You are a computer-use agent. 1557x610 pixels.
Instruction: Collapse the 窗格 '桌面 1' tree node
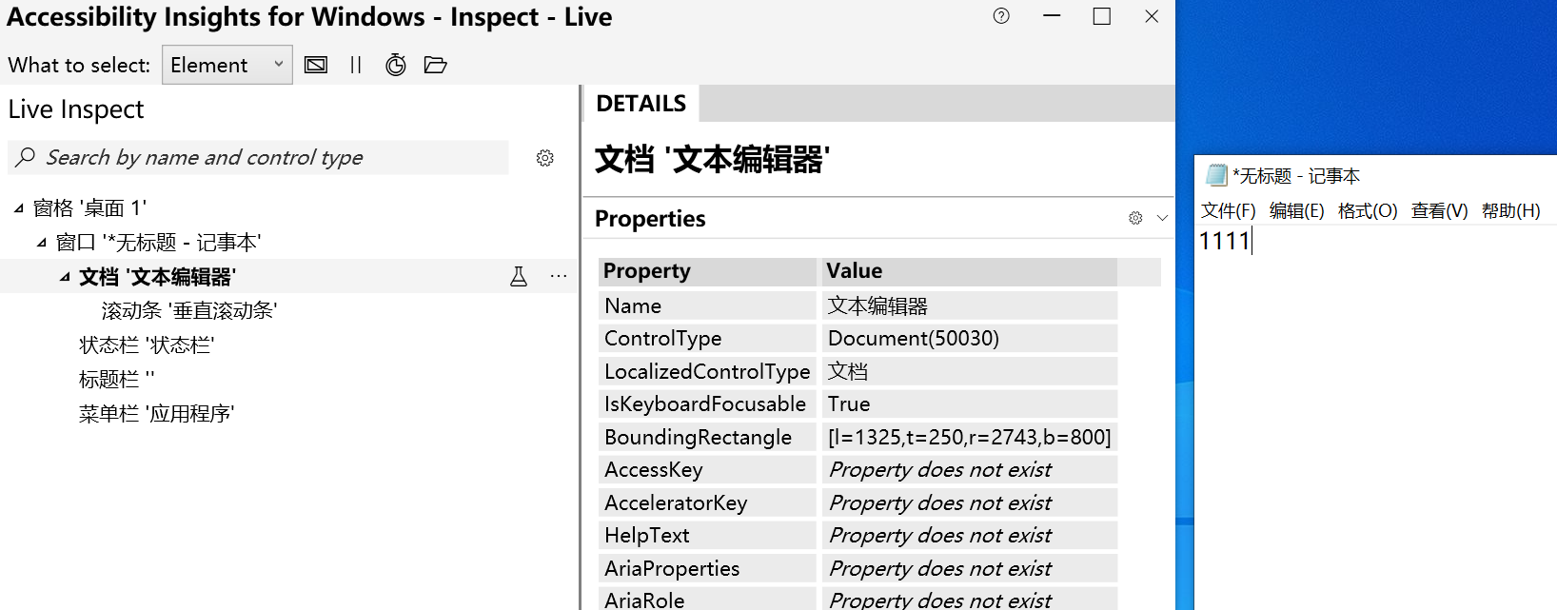(18, 208)
